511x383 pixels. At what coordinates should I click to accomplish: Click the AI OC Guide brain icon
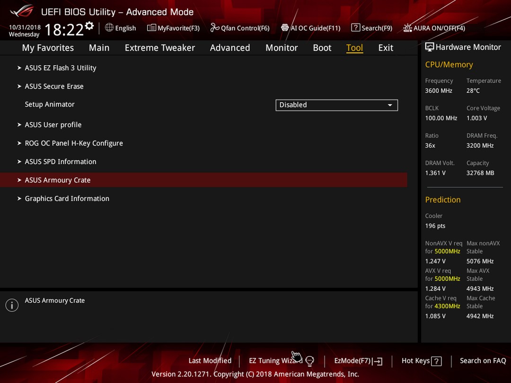click(x=285, y=28)
